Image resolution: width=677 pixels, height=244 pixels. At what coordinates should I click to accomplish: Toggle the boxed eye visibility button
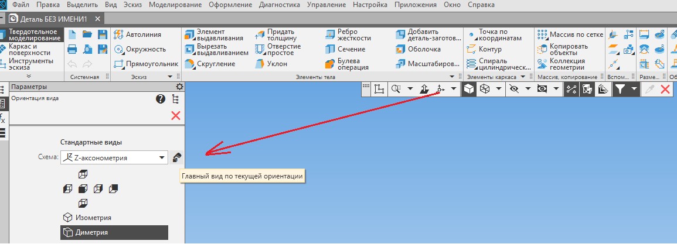542,90
